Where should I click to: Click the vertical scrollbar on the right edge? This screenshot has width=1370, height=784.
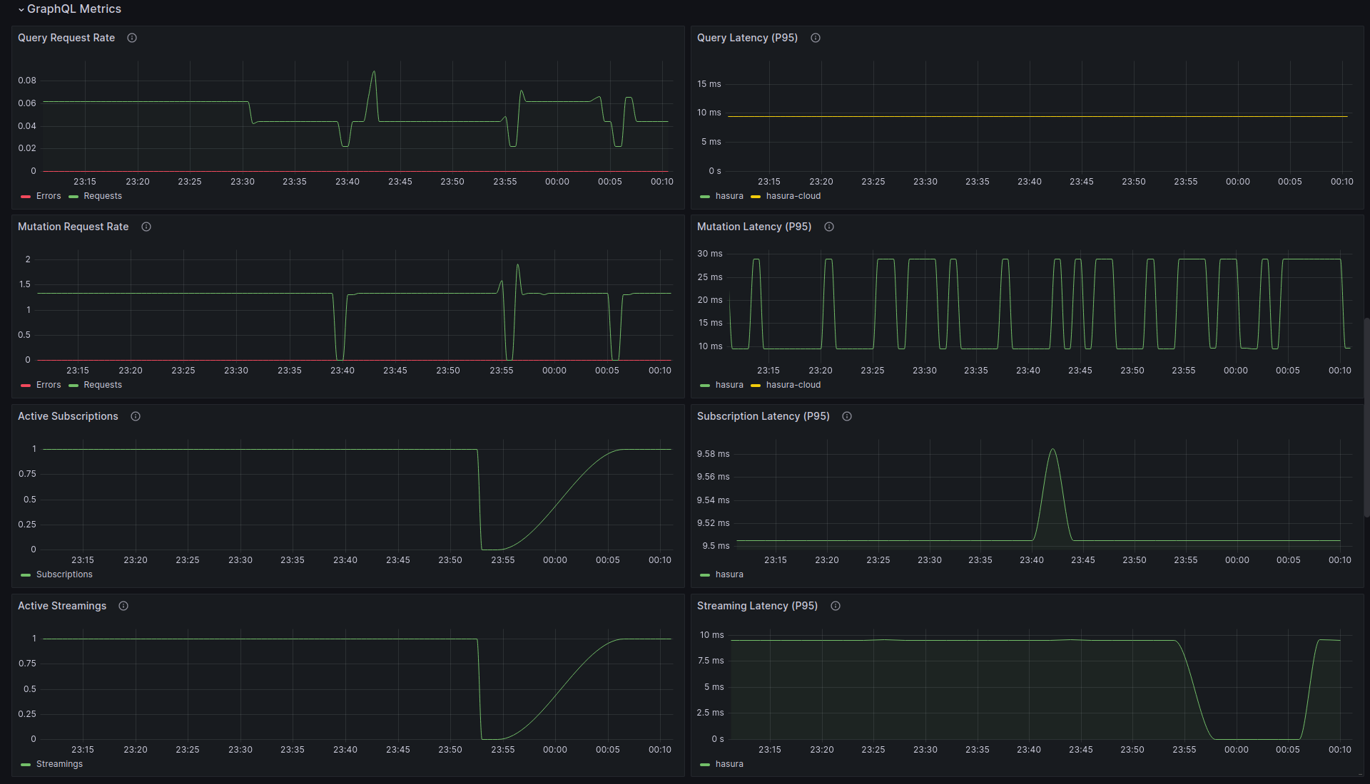pyautogui.click(x=1366, y=417)
